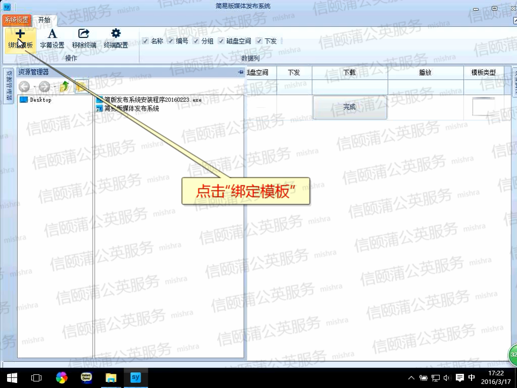The width and height of the screenshot is (517, 388).
Task: Go back in resource manager
Action: [25, 87]
